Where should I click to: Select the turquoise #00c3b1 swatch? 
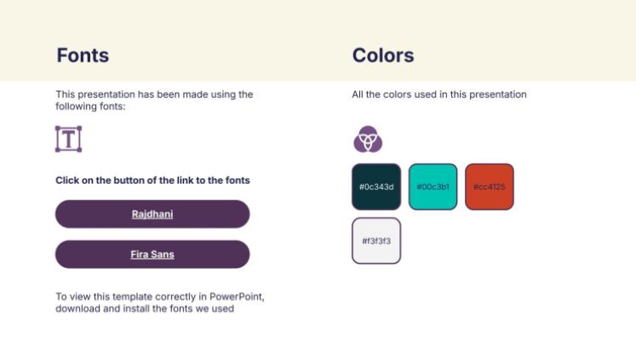pos(433,186)
